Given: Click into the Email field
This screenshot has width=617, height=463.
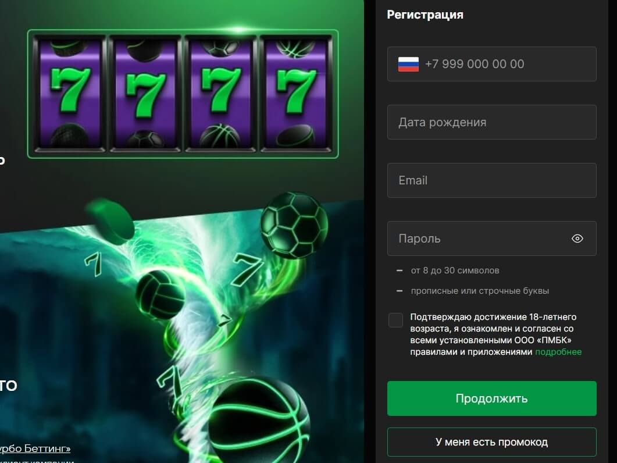Looking at the screenshot, I should [x=491, y=180].
